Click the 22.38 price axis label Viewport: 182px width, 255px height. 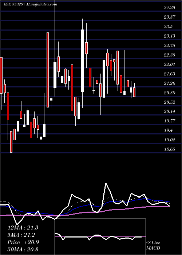pyautogui.click(x=170, y=55)
